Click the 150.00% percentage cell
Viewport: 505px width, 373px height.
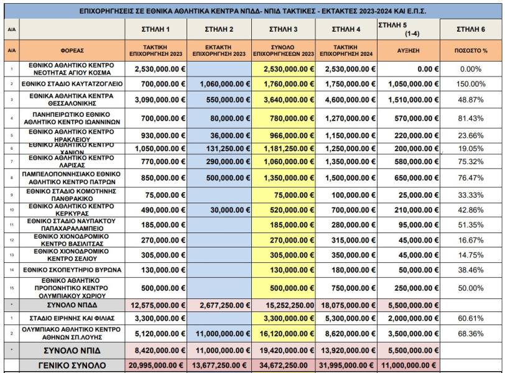471,84
